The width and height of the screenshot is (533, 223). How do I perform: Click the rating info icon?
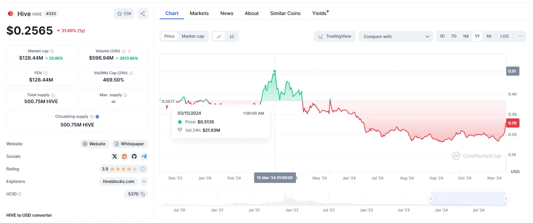click(142, 169)
